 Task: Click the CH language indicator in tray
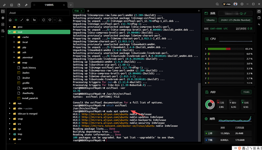[235, 148]
